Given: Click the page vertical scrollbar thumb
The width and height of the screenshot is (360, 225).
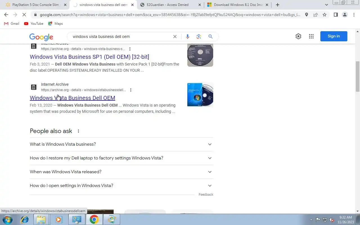Looking at the screenshot, I should coord(358,76).
